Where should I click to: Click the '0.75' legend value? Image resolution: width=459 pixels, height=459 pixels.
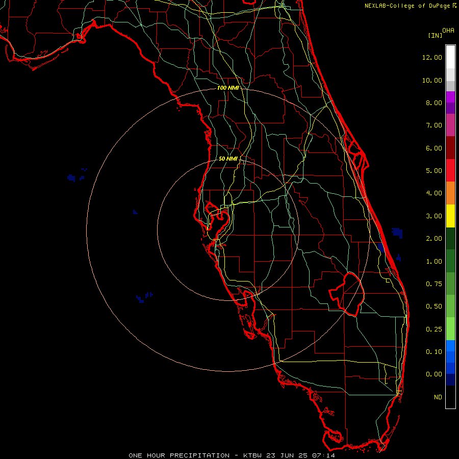[x=434, y=284]
